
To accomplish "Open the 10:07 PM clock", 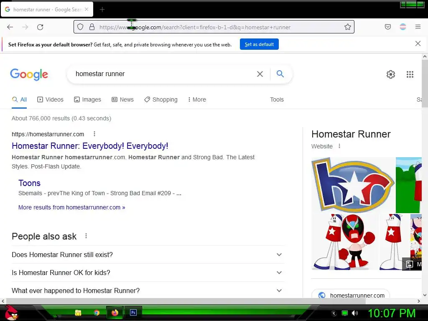I will pos(392,313).
